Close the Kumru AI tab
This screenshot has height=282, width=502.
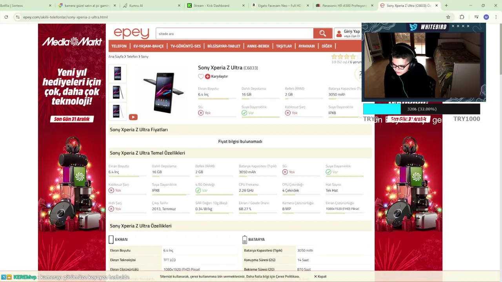coord(179,5)
